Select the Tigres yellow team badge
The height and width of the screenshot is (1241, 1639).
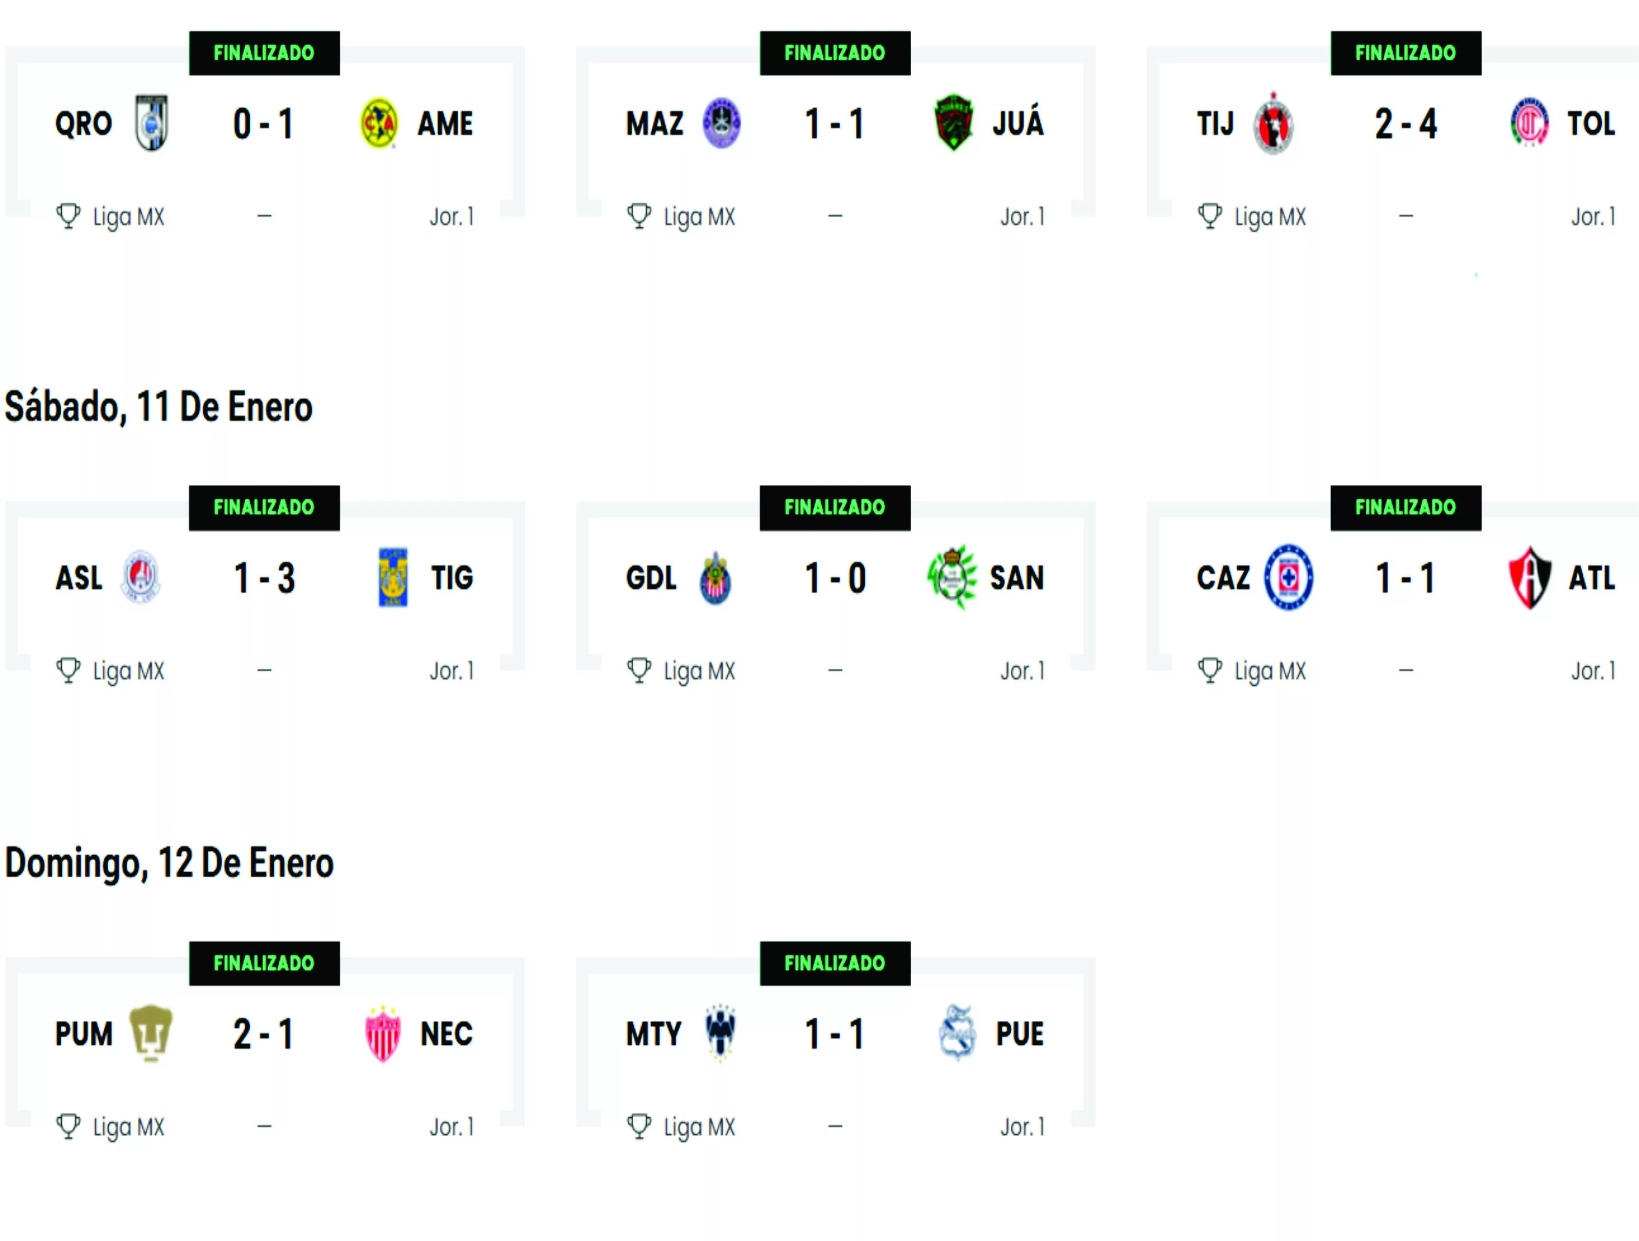[393, 577]
